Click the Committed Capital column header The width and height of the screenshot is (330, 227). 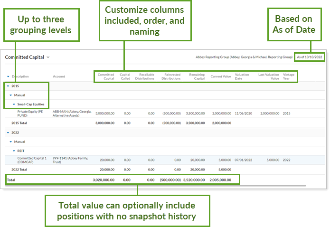click(105, 76)
